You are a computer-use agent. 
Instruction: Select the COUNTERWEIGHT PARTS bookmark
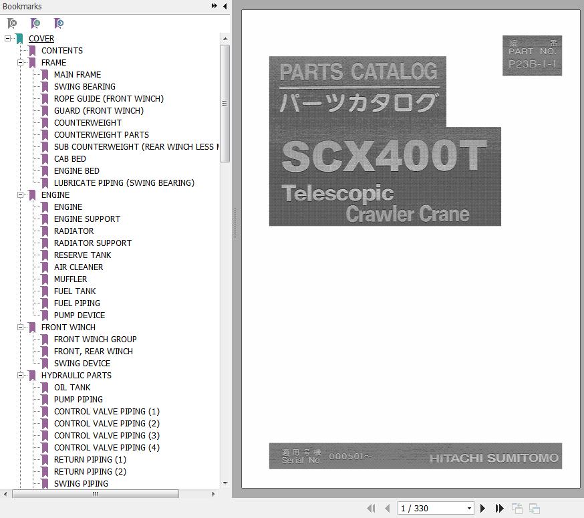tap(101, 135)
